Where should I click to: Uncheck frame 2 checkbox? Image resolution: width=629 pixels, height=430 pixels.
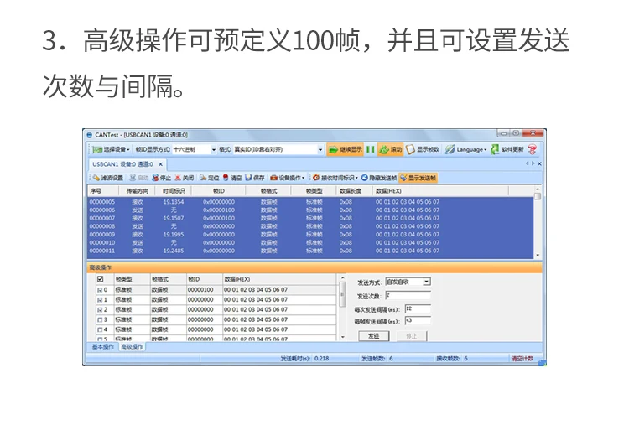coord(100,309)
